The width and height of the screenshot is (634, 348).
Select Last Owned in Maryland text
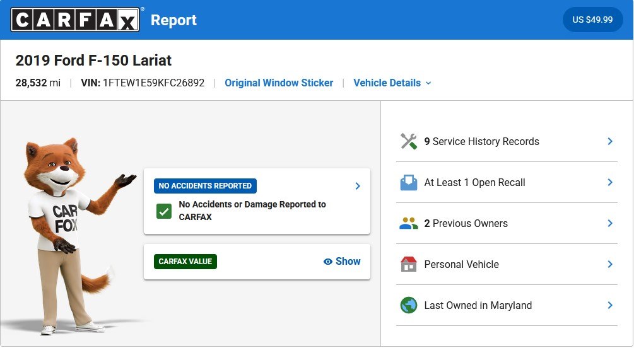click(x=478, y=305)
